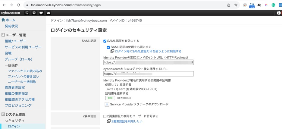This screenshot has width=282, height=129.
Task: Click the 参照 button to update certificate
Action: 110,98
